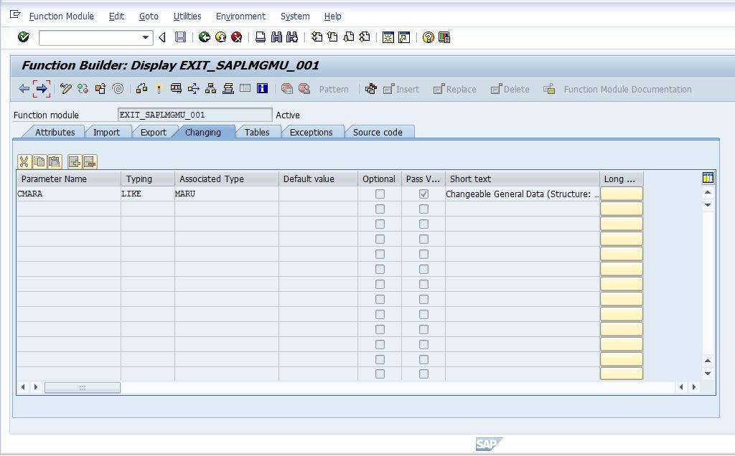Viewport: 735px width, 456px height.
Task: Click the Insert button
Action: pyautogui.click(x=401, y=89)
